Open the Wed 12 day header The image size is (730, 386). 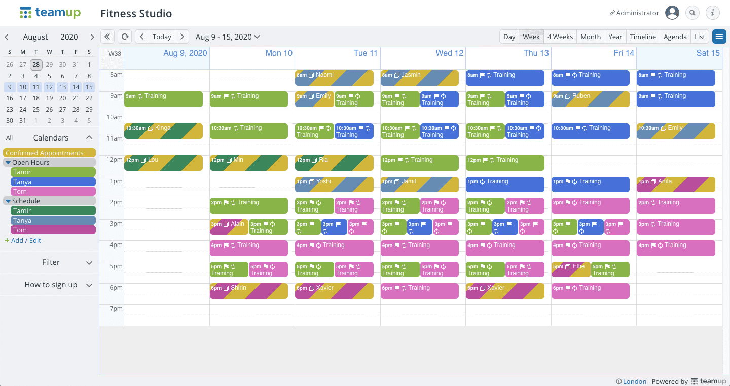[449, 53]
